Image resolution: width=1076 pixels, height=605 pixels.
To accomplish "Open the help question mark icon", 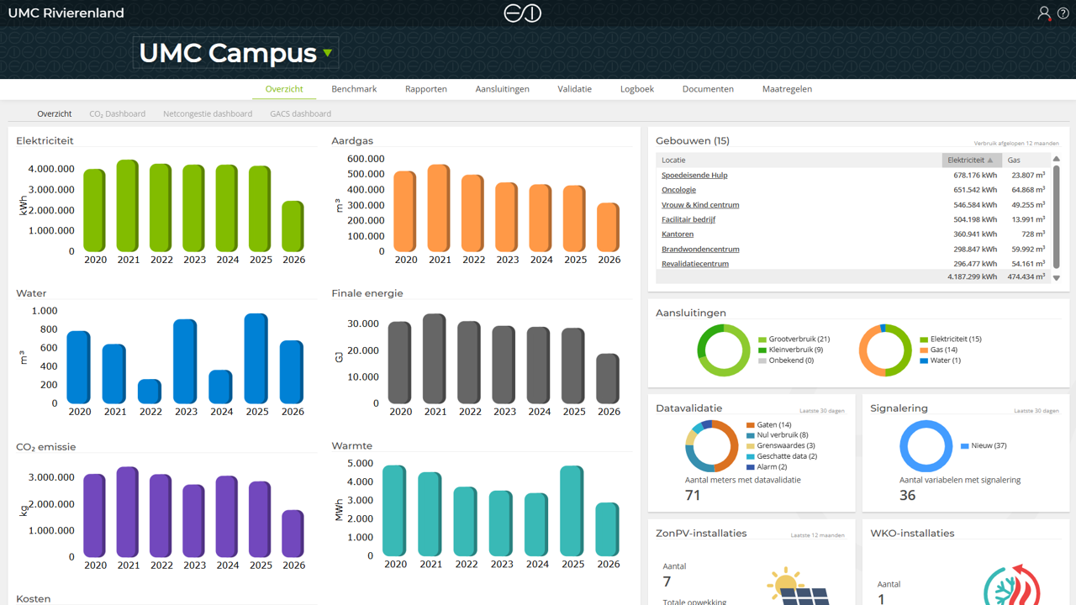I will click(1063, 13).
